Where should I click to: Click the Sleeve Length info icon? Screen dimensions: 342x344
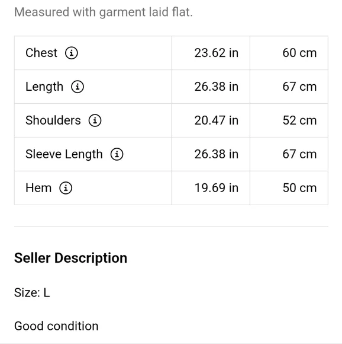click(x=117, y=154)
